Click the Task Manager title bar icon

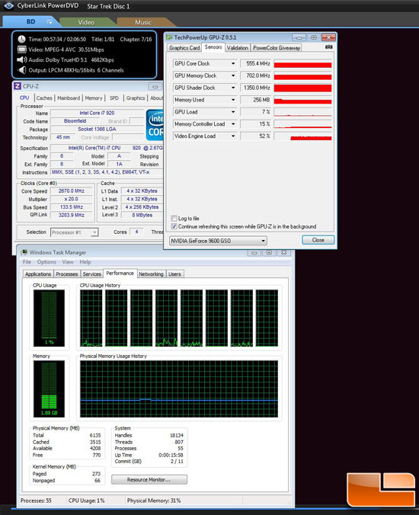point(24,252)
